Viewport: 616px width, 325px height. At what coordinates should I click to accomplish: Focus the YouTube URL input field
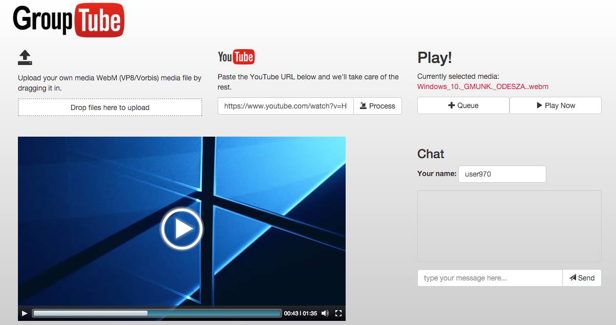point(286,106)
